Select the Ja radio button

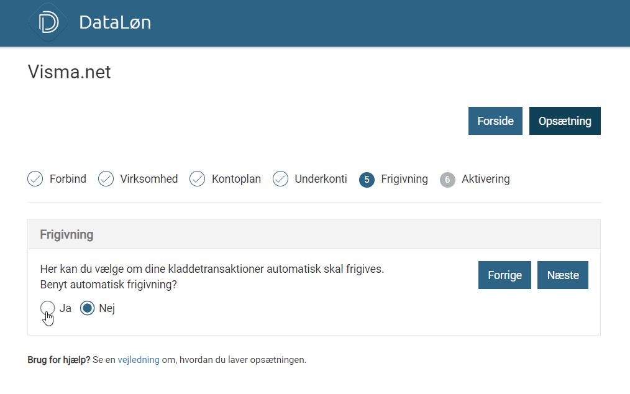tap(48, 308)
